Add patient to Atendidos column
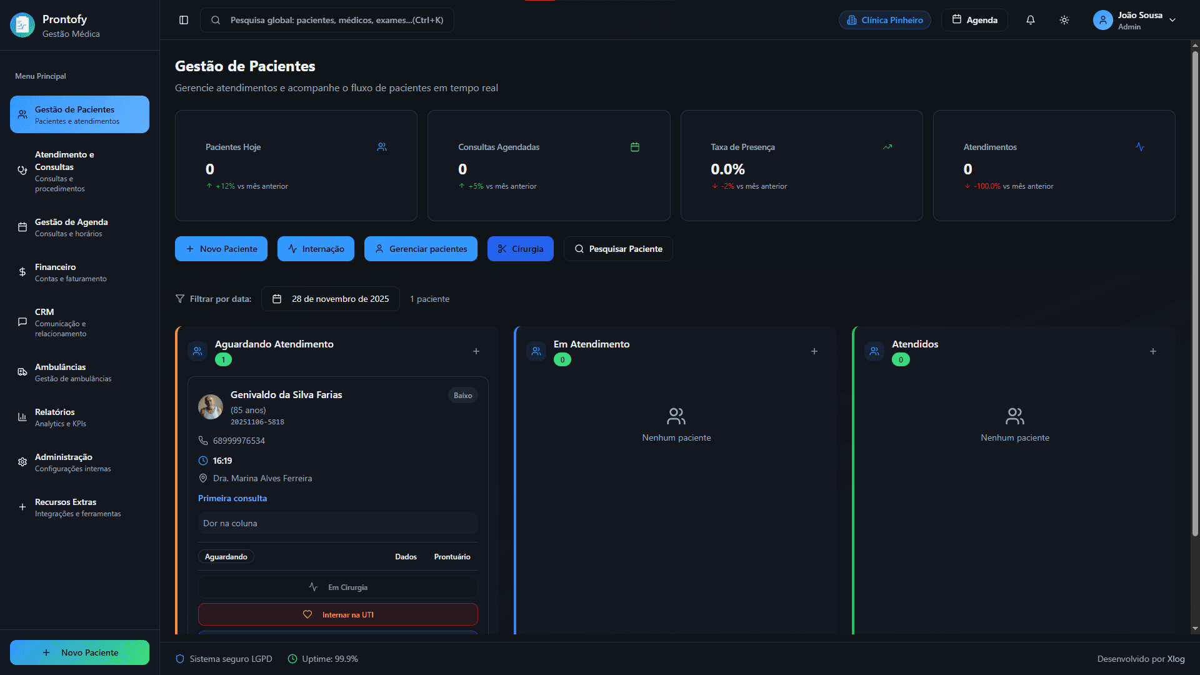This screenshot has width=1200, height=675. pos(1153,351)
